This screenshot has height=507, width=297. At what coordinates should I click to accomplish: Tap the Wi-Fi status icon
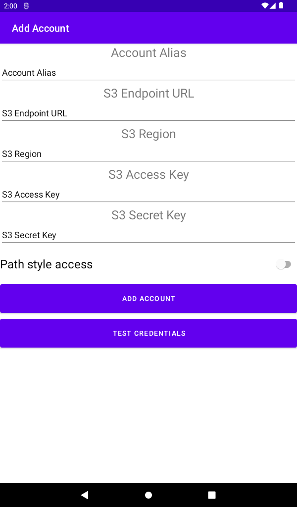[x=265, y=6]
